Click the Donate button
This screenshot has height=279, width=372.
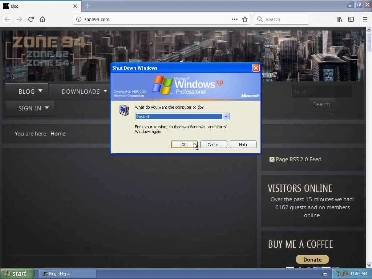pyautogui.click(x=312, y=259)
